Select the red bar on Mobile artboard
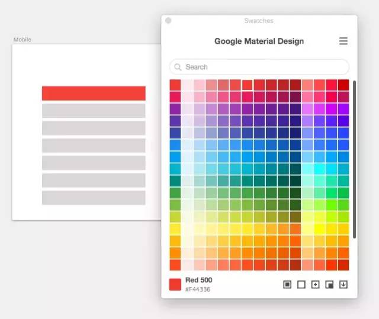The image size is (379, 319). coord(94,93)
